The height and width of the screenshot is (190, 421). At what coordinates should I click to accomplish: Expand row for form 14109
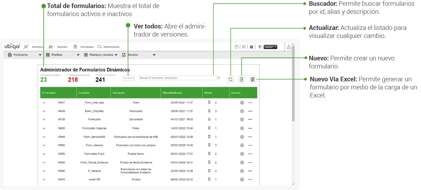[x=44, y=120]
